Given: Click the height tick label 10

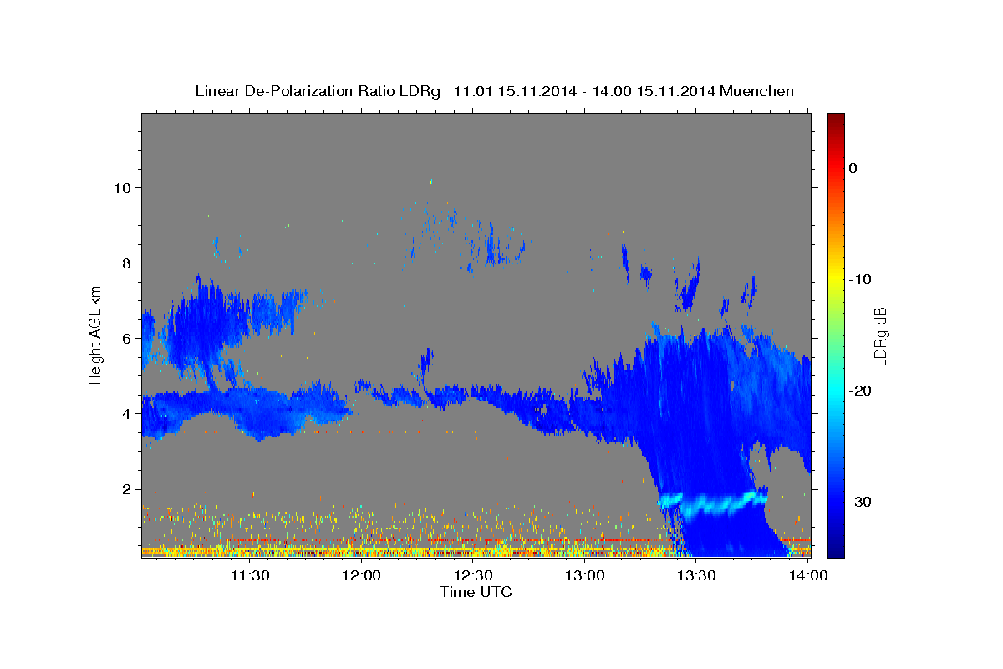Looking at the screenshot, I should click(x=121, y=187).
